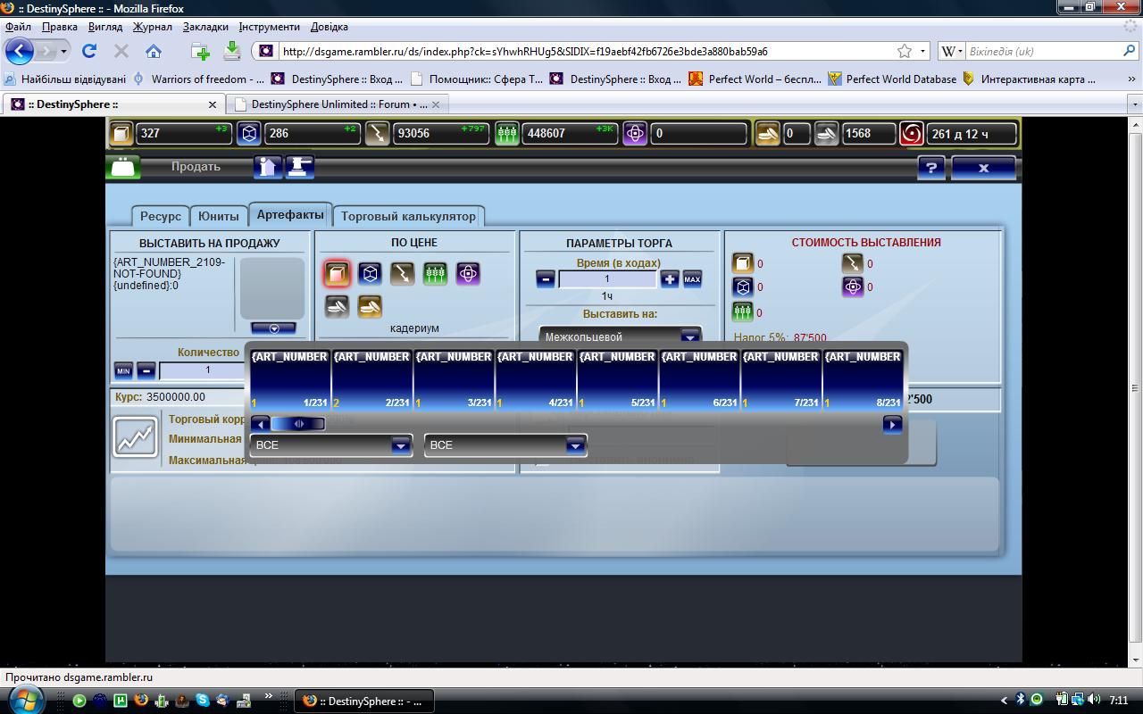Set trade time to MAX
Screen dimensions: 1143x714
click(692, 279)
